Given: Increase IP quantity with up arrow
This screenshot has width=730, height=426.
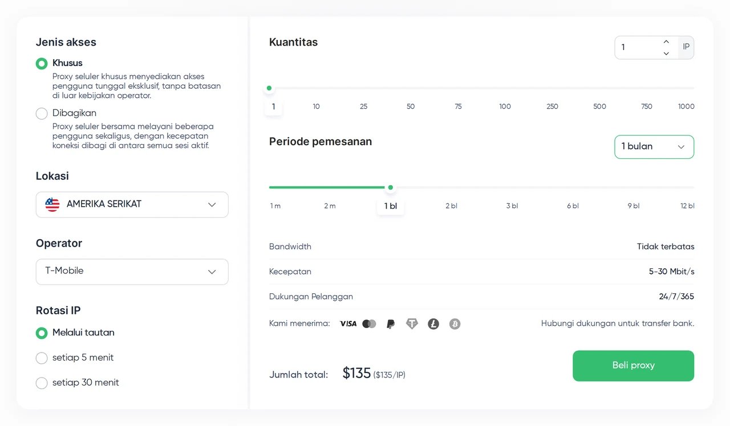Looking at the screenshot, I should tap(666, 42).
